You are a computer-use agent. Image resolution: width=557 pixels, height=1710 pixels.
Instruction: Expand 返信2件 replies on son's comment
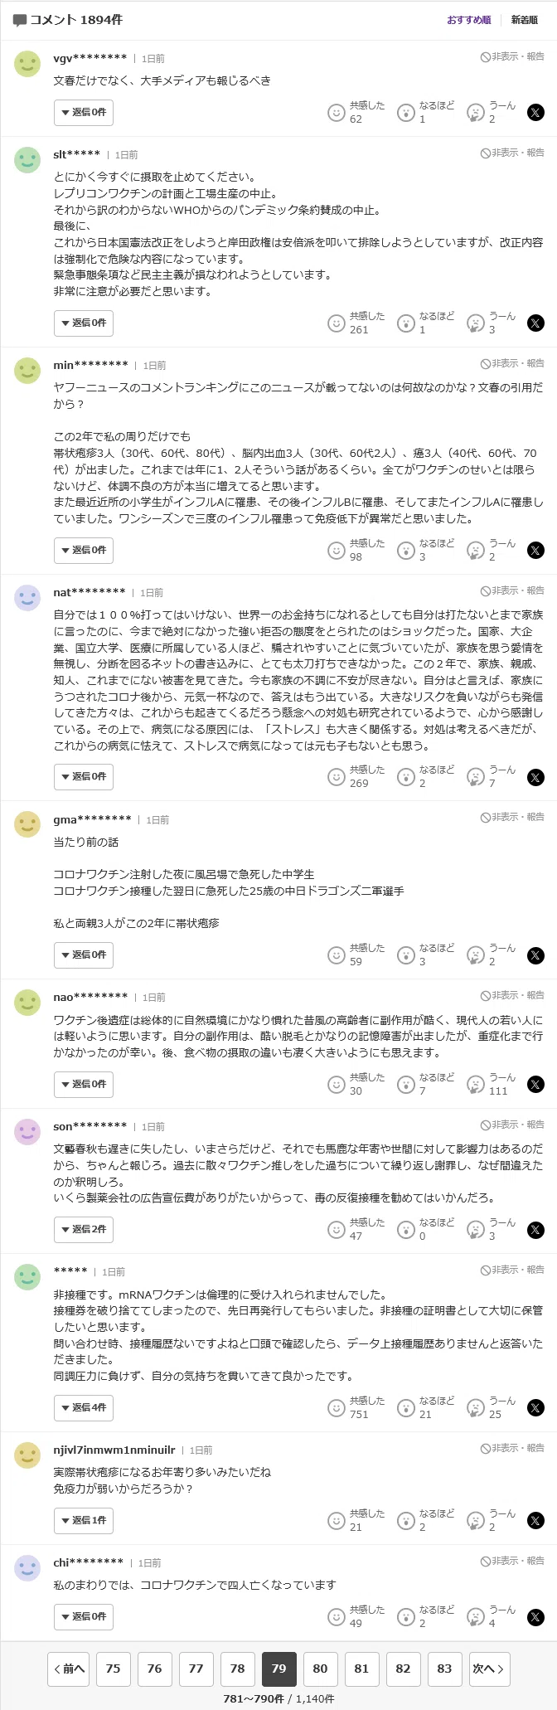coord(84,1230)
